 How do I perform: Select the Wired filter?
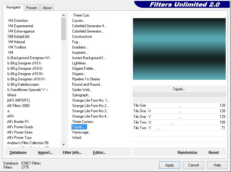coord(76,138)
